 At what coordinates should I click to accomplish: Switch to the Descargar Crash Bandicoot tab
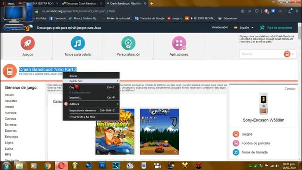click(82, 3)
